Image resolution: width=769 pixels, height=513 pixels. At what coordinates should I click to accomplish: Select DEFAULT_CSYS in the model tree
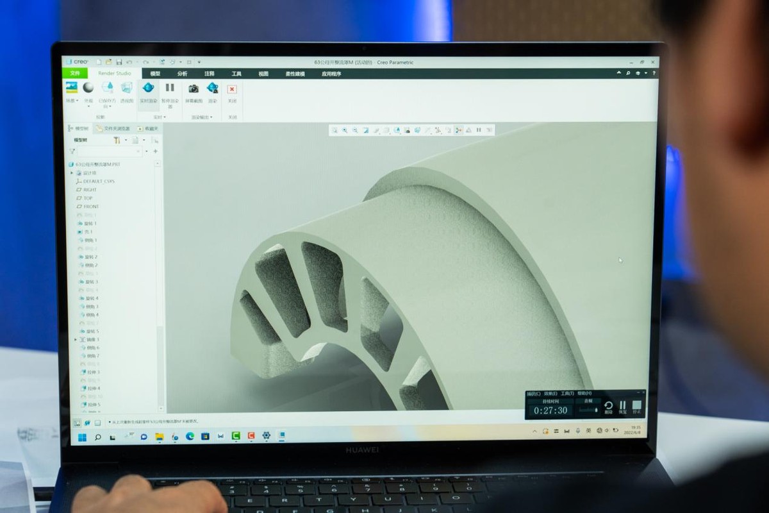(x=95, y=181)
